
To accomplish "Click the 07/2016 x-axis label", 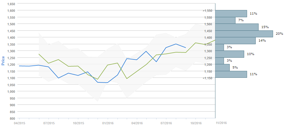I will coord(166,123).
